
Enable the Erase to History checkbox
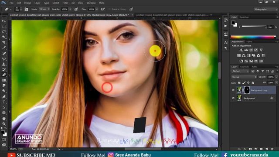[109, 9]
